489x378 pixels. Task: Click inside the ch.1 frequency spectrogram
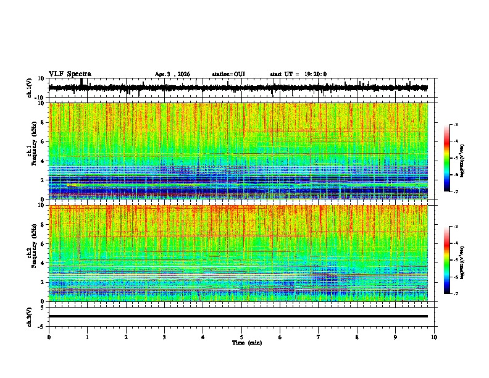pyautogui.click(x=238, y=151)
